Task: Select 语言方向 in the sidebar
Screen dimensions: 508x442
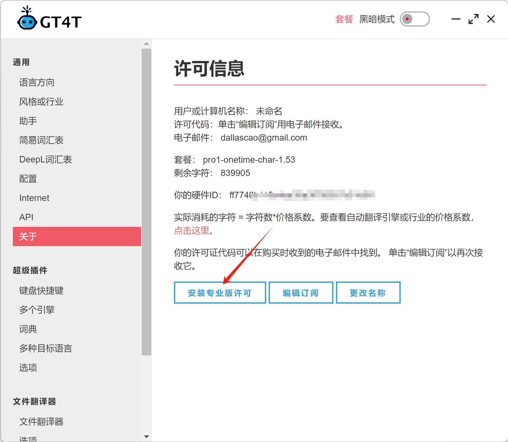Action: point(37,82)
